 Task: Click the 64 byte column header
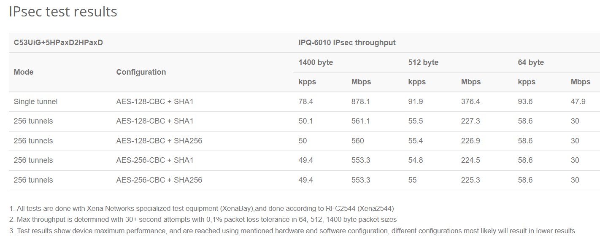[531, 62]
